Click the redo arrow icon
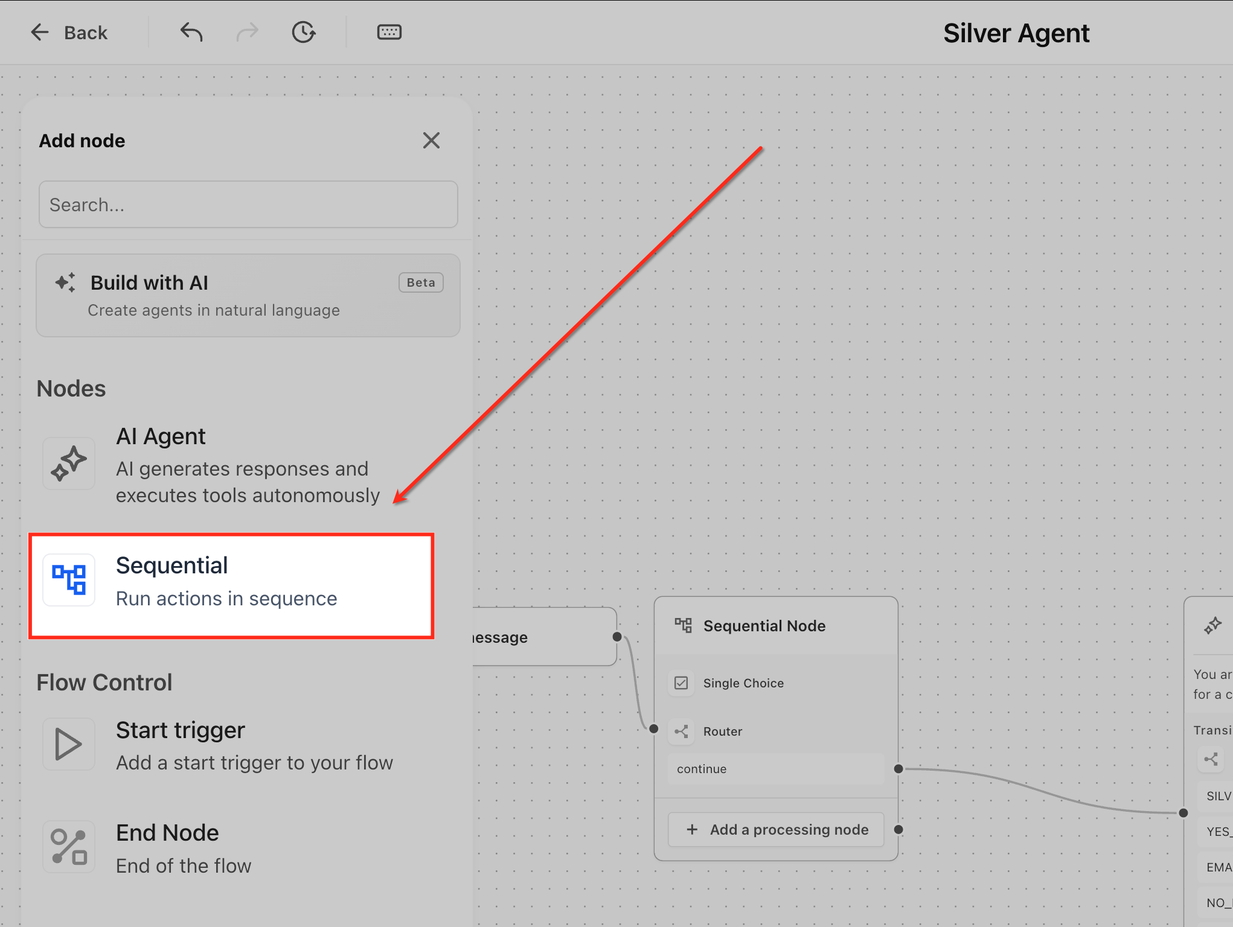1233x927 pixels. pyautogui.click(x=247, y=32)
